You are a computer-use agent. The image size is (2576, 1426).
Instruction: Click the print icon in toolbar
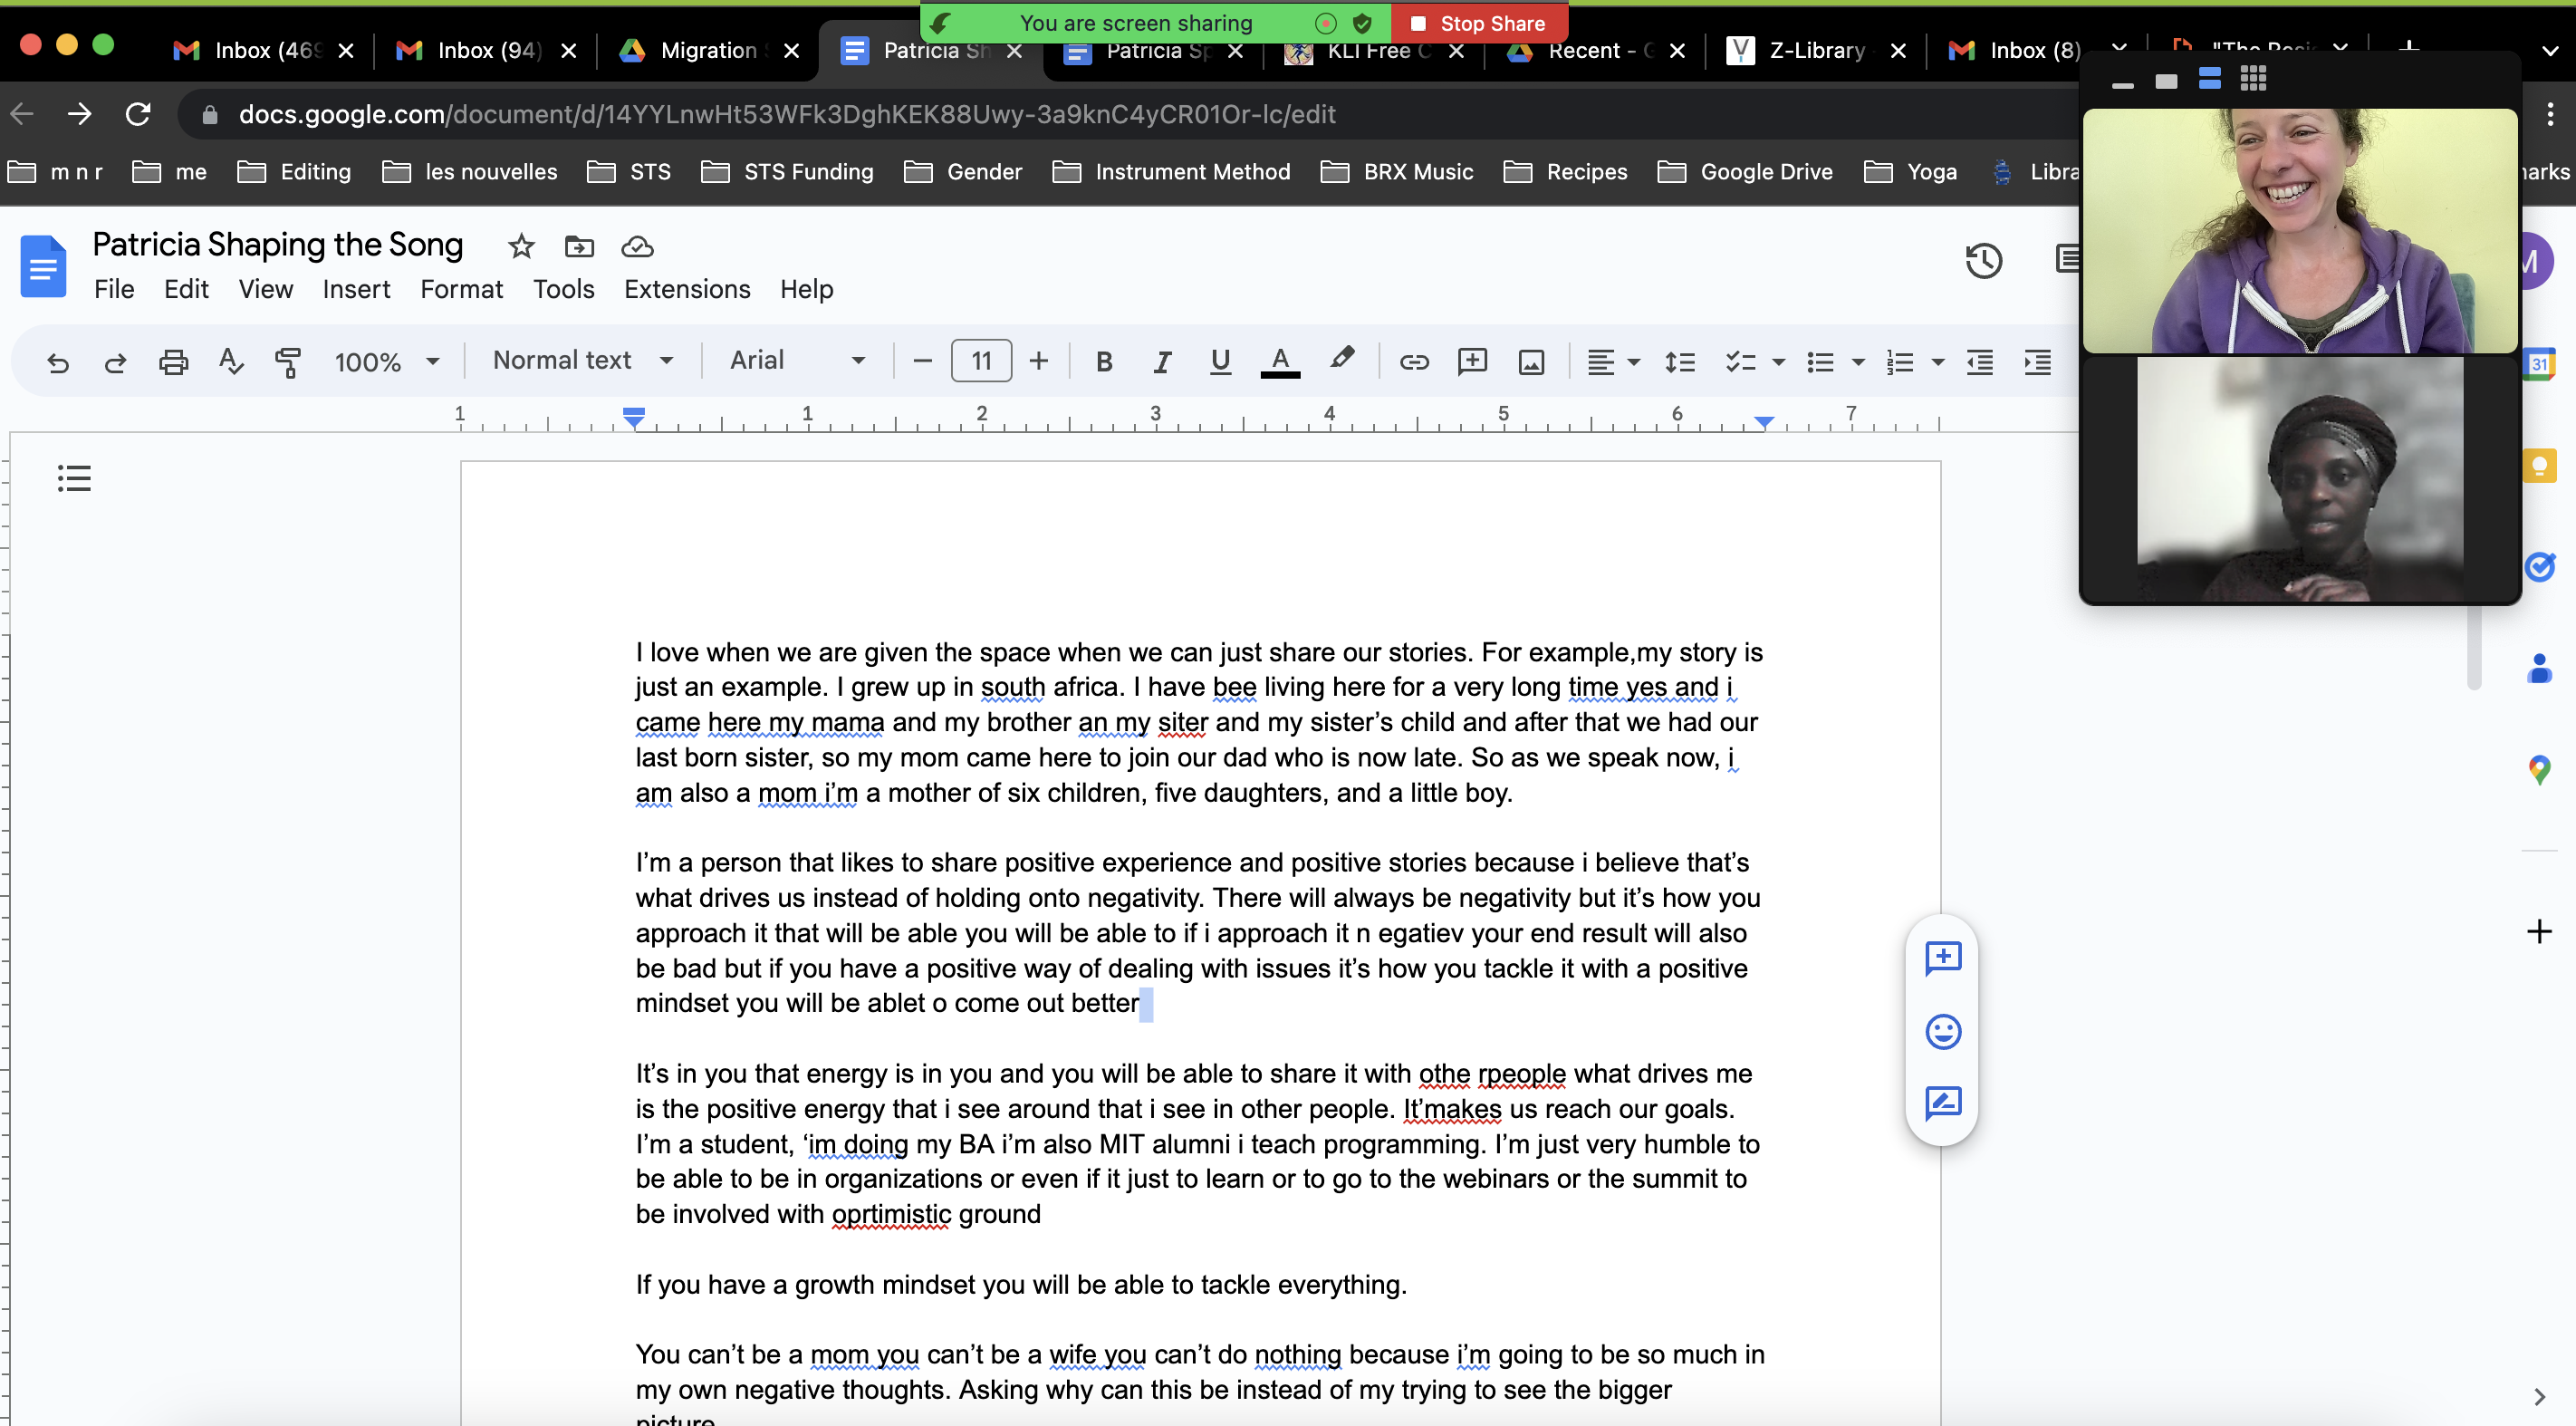click(x=173, y=361)
